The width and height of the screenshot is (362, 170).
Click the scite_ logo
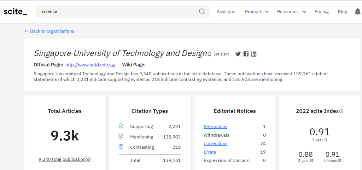15,12
